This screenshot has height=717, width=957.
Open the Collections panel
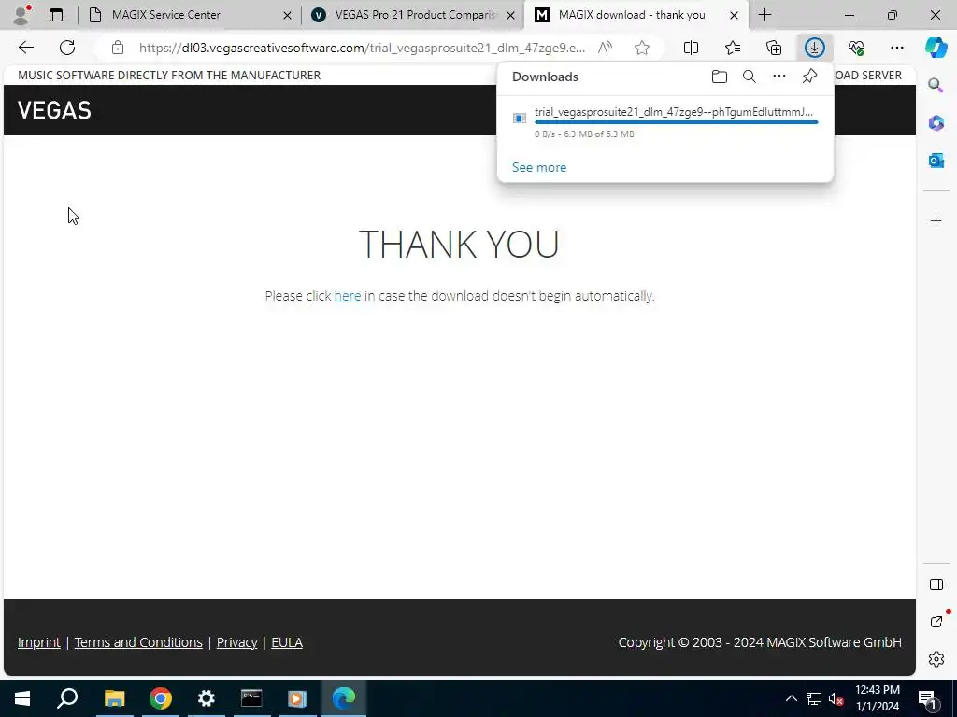tap(774, 48)
